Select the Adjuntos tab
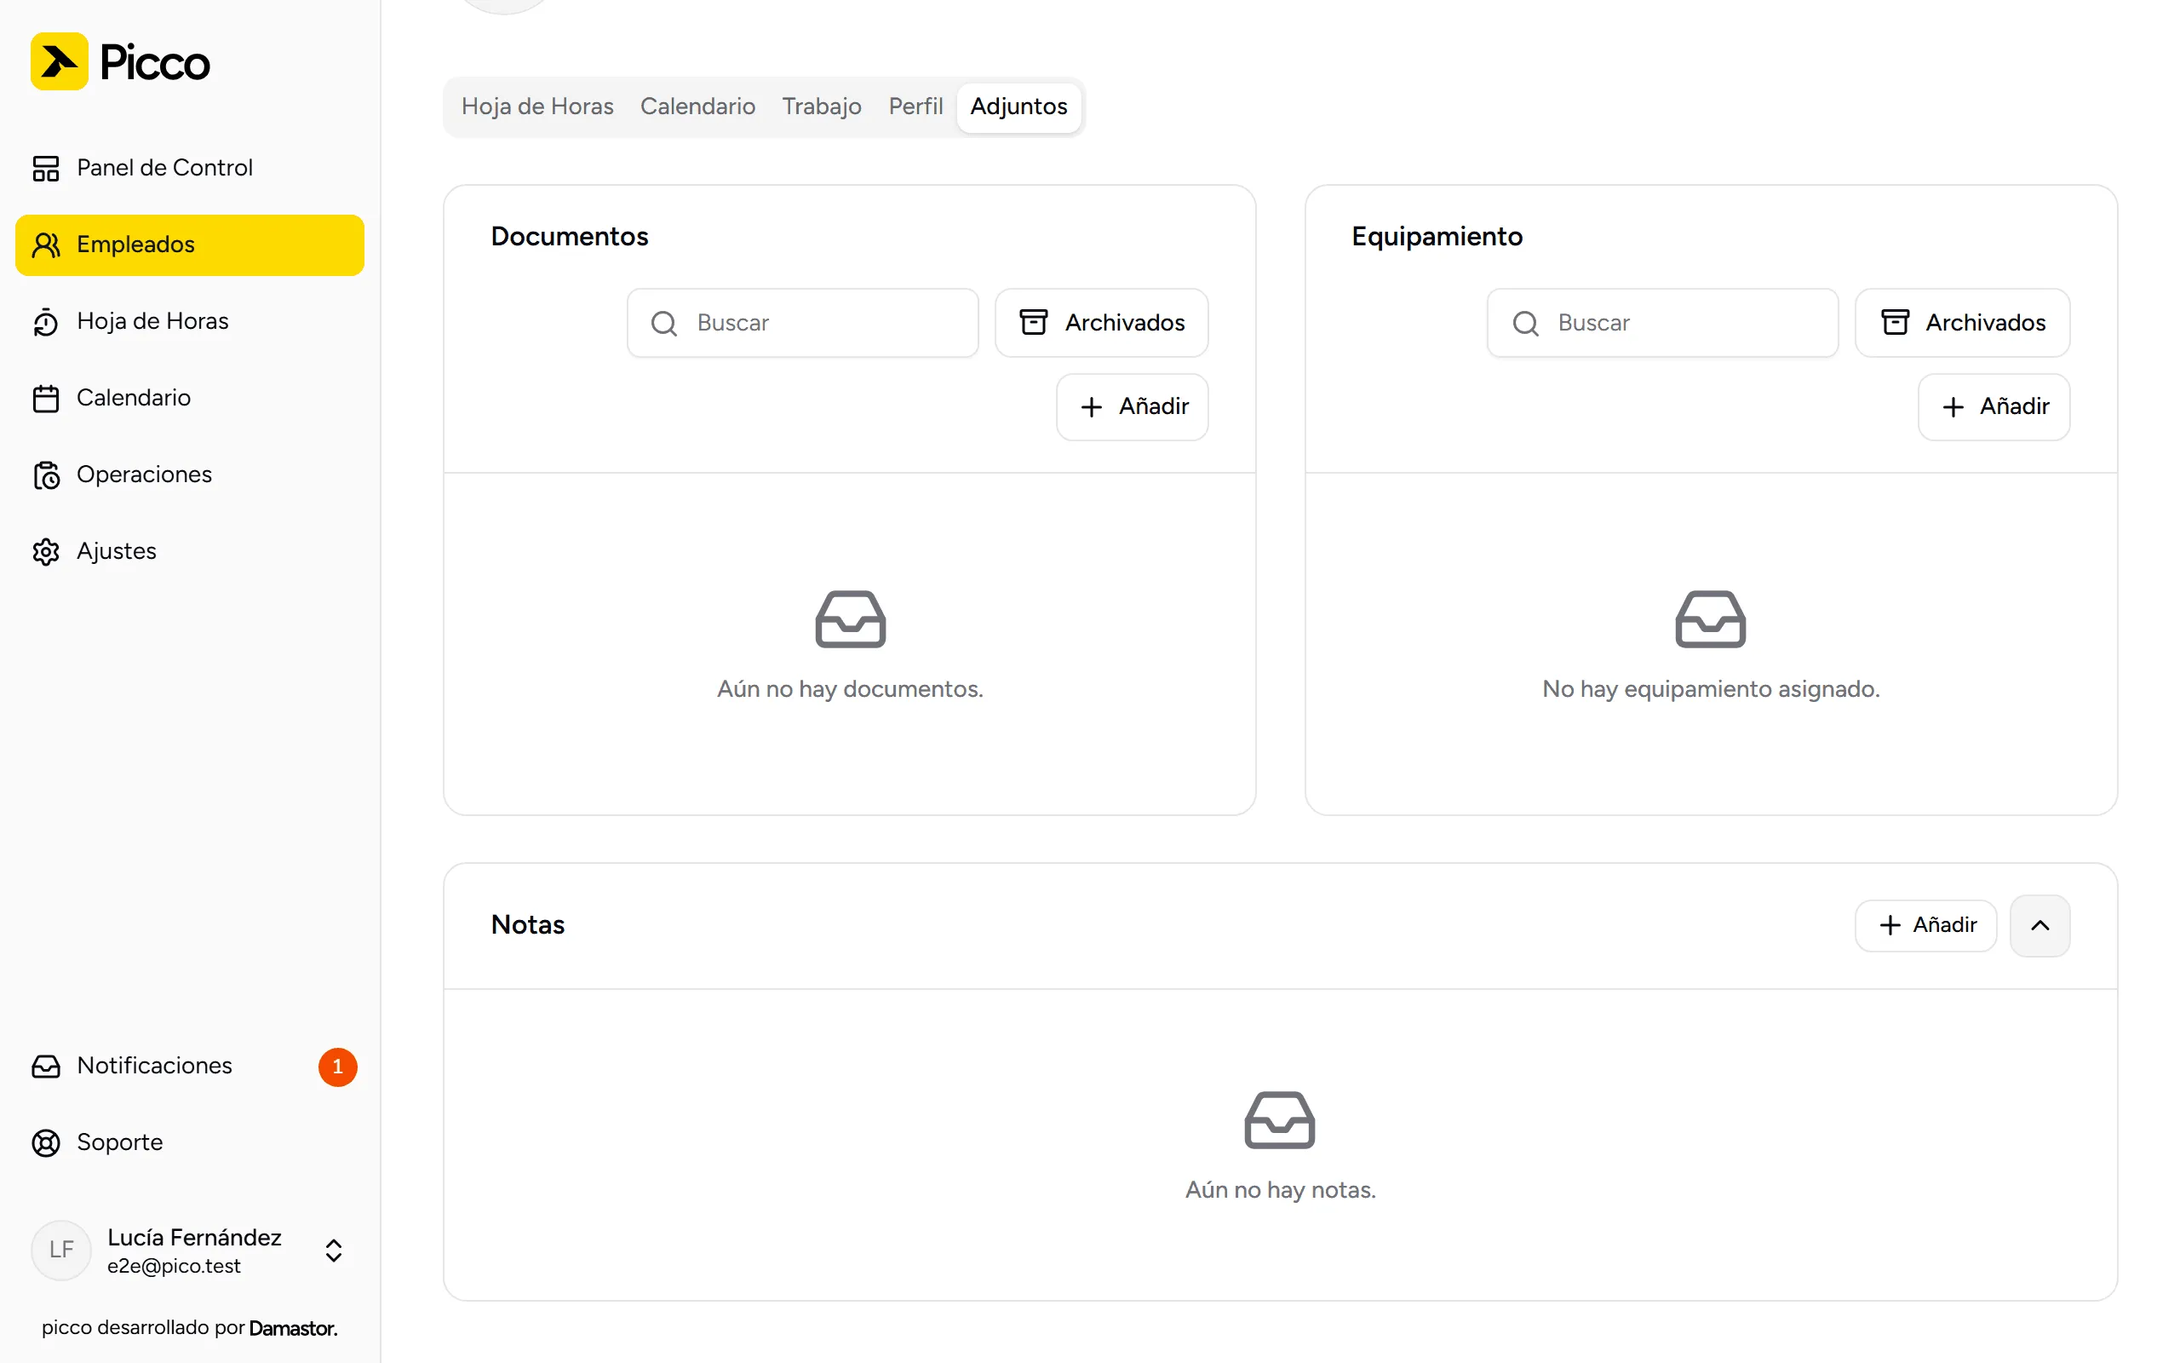The width and height of the screenshot is (2180, 1363). (x=1018, y=106)
